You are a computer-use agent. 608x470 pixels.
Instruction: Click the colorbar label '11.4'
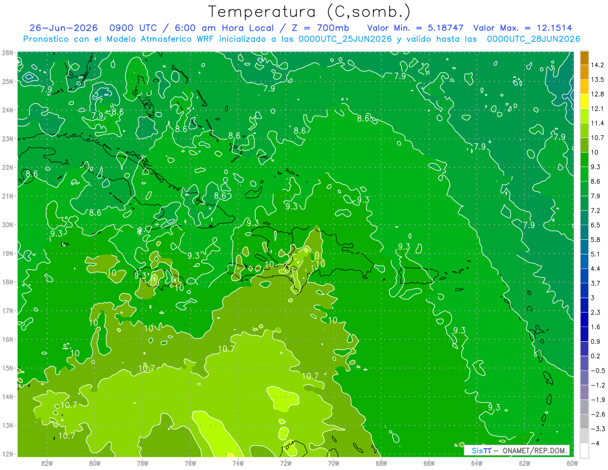pos(598,123)
